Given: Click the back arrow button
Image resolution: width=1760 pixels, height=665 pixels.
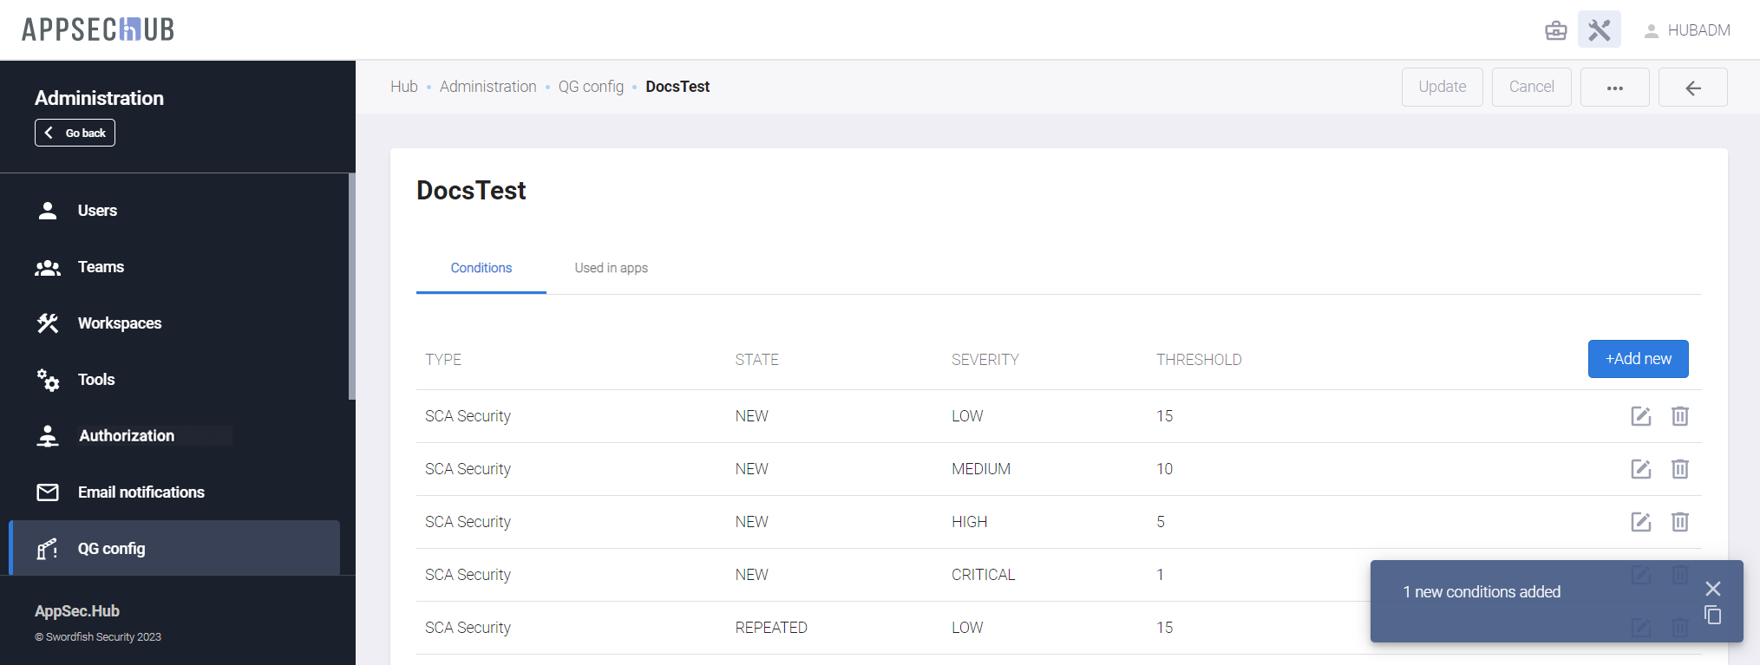Looking at the screenshot, I should click(x=1692, y=88).
